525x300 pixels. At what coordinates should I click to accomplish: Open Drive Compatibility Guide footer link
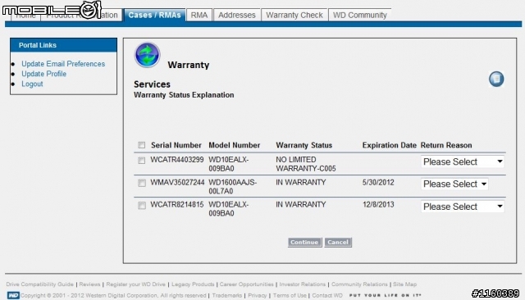pyautogui.click(x=39, y=284)
